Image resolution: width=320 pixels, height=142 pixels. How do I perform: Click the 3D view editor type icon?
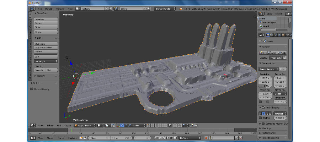[33, 125]
